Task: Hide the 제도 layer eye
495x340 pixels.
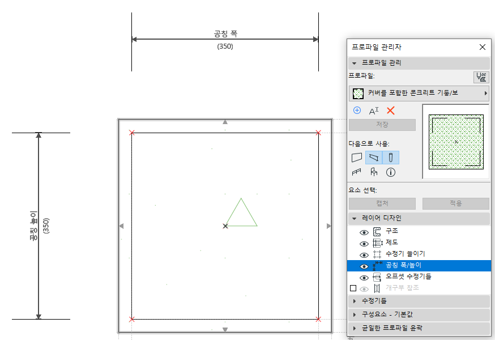Action: tap(364, 244)
